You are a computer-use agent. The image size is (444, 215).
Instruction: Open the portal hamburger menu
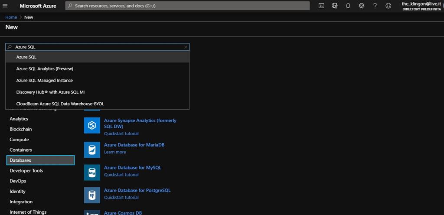(5, 6)
